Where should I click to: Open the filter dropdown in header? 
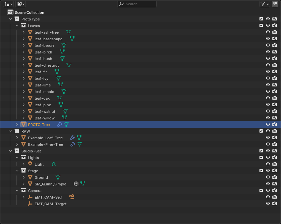[x=264, y=4]
